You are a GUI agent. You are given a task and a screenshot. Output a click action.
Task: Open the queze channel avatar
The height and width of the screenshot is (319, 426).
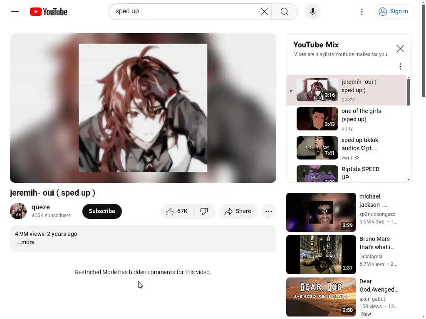[18, 211]
